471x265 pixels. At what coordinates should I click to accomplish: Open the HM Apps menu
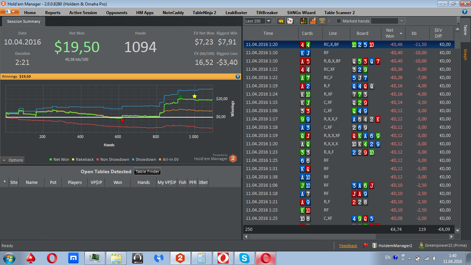145,12
